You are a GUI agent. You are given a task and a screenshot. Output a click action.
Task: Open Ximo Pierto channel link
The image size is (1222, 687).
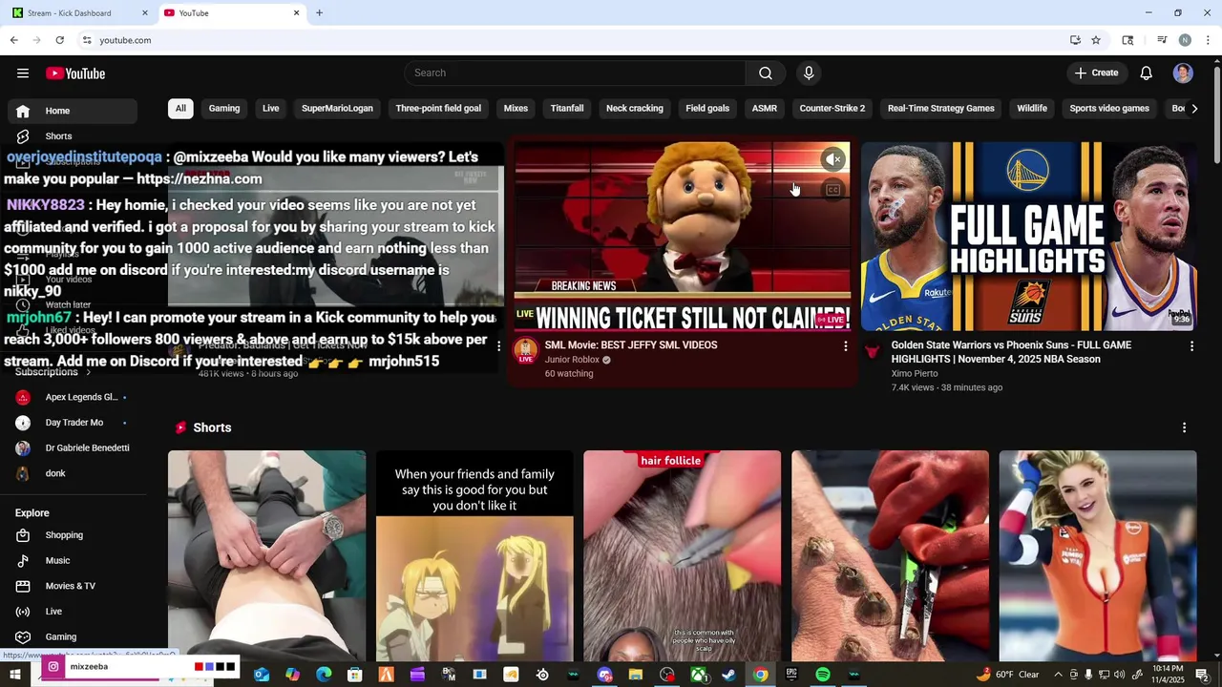[915, 374]
